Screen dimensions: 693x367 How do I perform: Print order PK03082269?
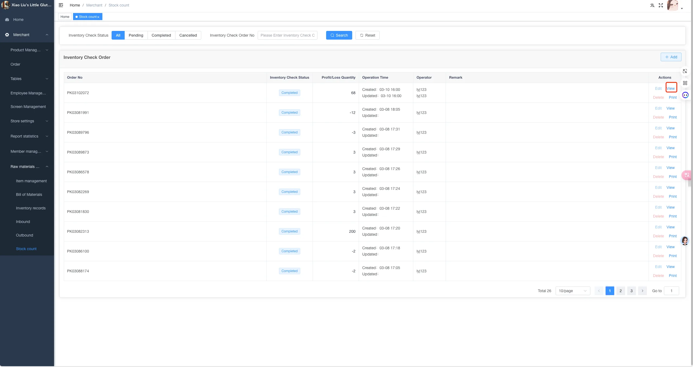673,196
